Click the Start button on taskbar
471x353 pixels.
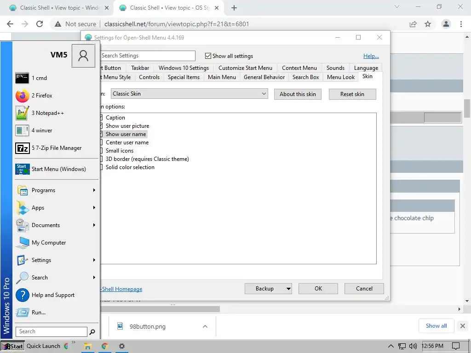[x=12, y=346]
